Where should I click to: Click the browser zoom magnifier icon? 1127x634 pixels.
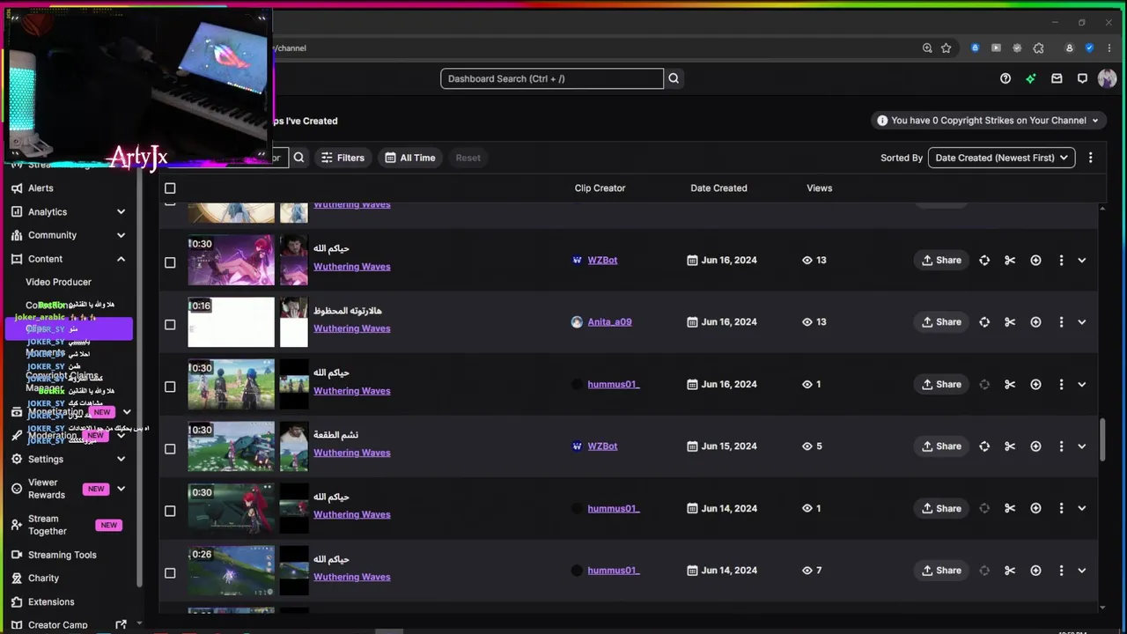point(927,48)
